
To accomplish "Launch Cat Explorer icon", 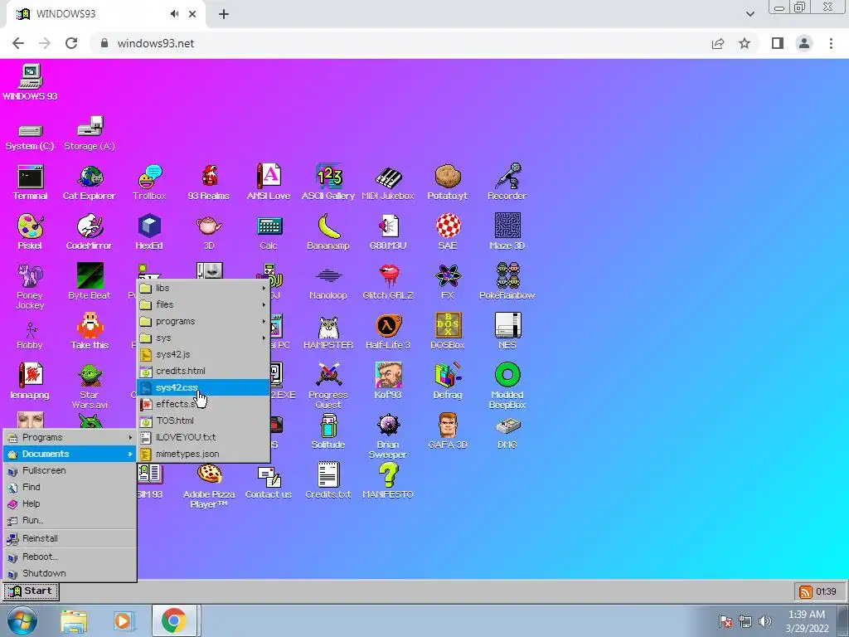I will pyautogui.click(x=90, y=182).
